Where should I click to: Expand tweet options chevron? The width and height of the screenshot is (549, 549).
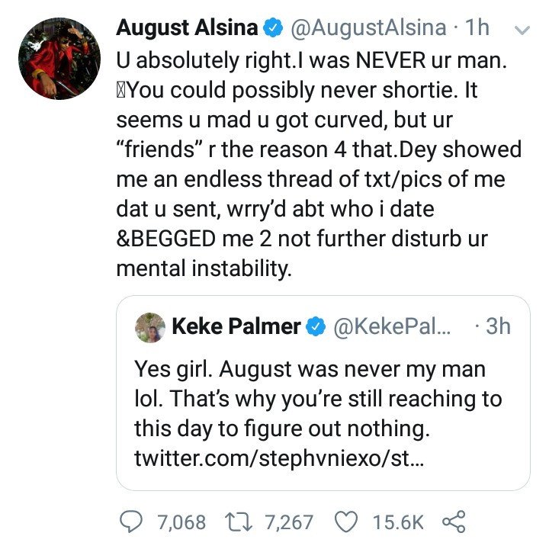(x=522, y=30)
